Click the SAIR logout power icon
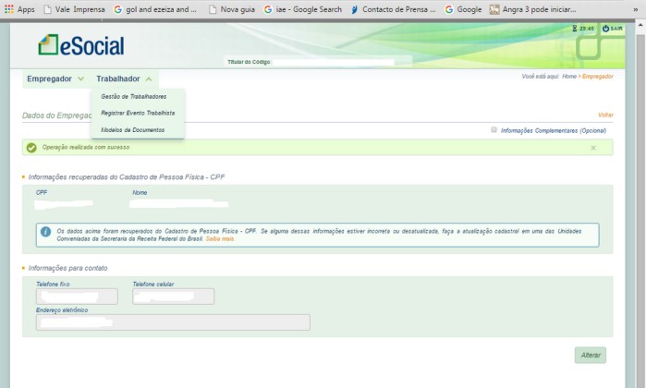Viewport: 646px width, 388px height. (605, 29)
